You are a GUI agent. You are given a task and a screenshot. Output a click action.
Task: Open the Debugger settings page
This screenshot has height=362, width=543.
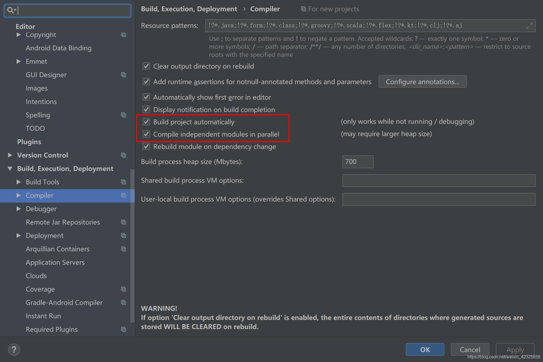41,209
